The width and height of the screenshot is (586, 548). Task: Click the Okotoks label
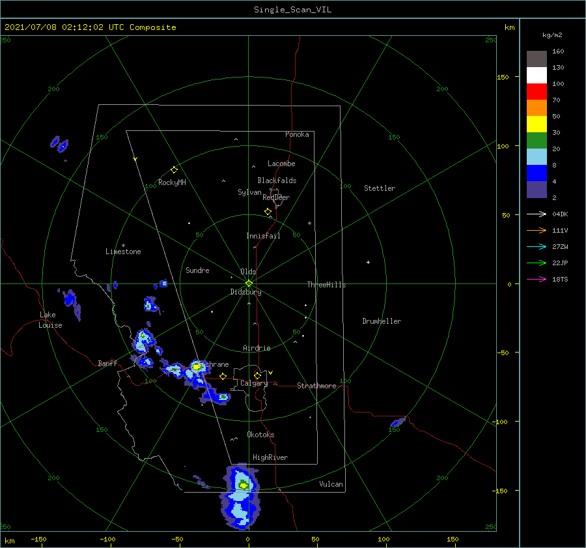(260, 435)
